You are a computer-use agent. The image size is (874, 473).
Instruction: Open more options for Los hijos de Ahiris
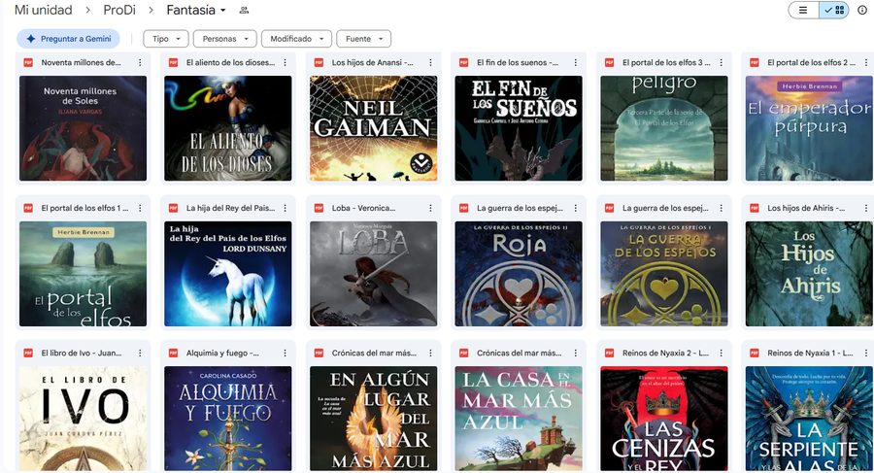pos(865,208)
